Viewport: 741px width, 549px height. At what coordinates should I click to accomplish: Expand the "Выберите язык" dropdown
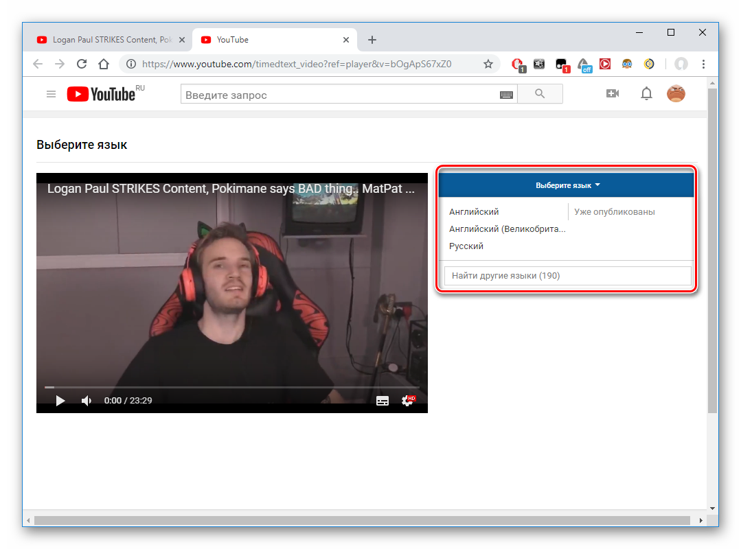tap(567, 185)
